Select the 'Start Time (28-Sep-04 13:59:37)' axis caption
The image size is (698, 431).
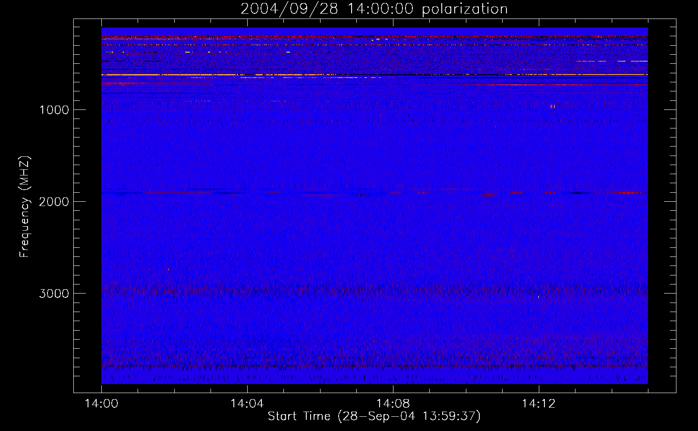point(374,416)
